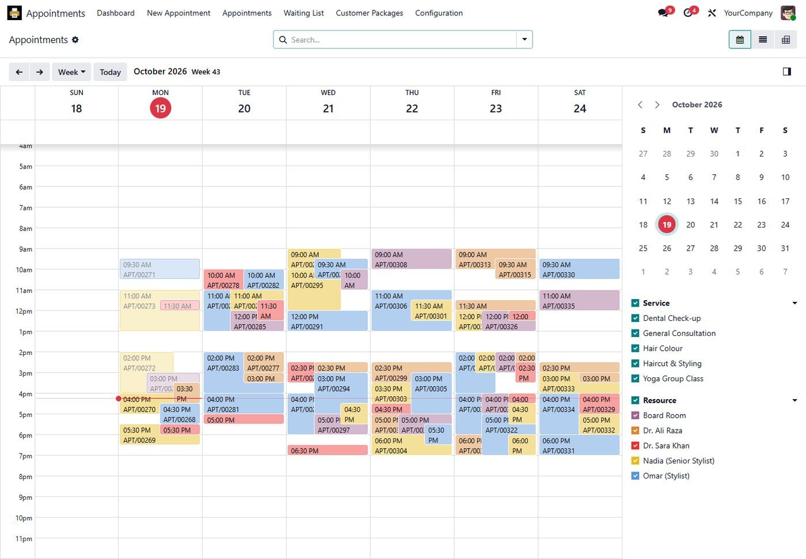Screen dimensions: 806x559
Task: Open the Week scale dropdown
Action: coord(71,72)
